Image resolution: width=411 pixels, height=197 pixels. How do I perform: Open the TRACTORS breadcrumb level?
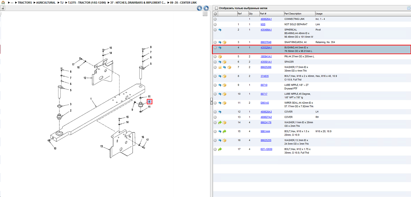tap(25, 2)
